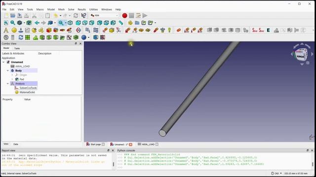
Task: Add fixed constraint tool
Action: point(127,30)
